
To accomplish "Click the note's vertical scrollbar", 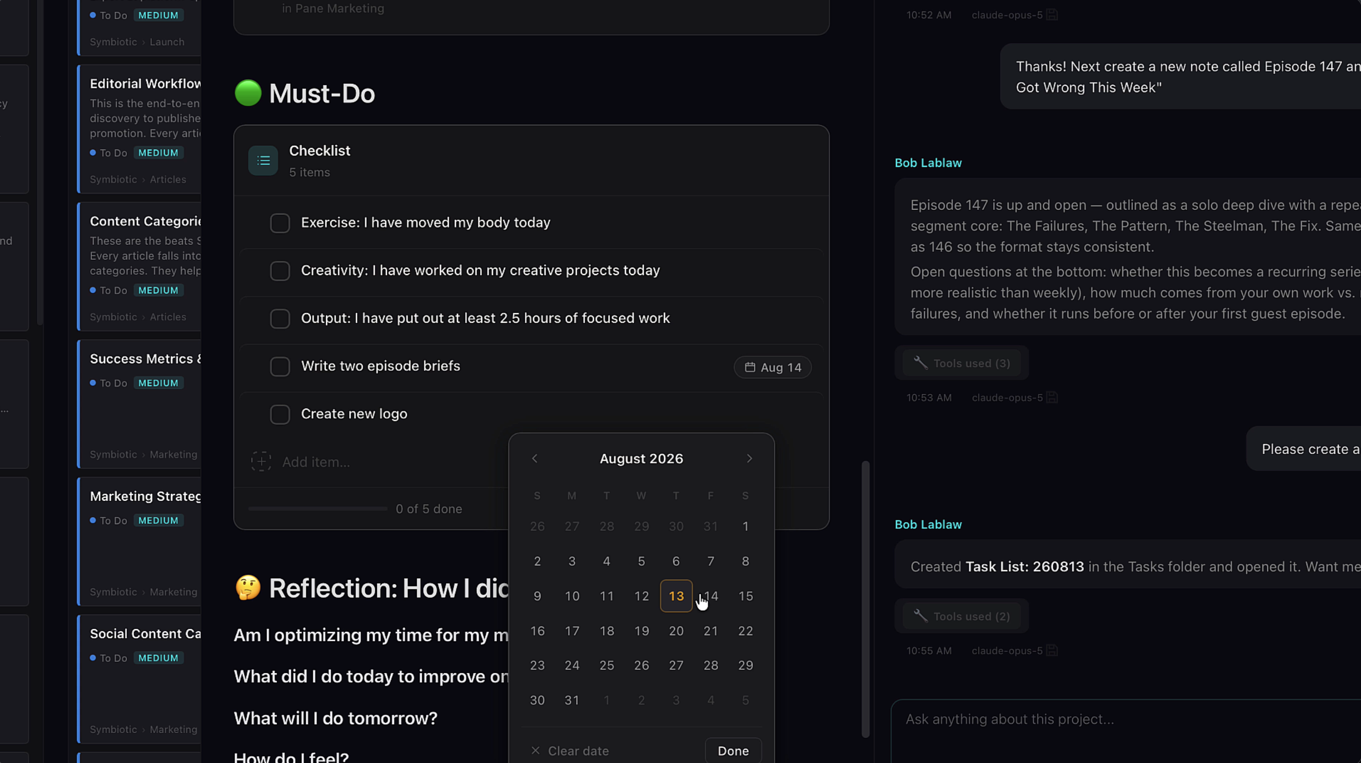I will [x=865, y=599].
